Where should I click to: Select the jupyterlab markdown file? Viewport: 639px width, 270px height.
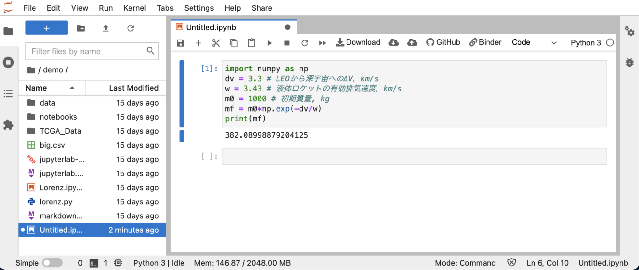coord(92,173)
